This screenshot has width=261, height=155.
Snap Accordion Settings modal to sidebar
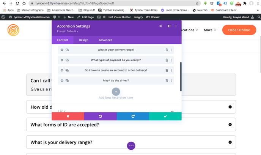[x=169, y=26]
